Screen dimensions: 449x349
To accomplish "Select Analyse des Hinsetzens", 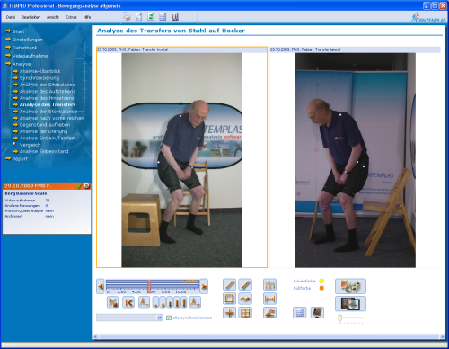I will 47,98.
